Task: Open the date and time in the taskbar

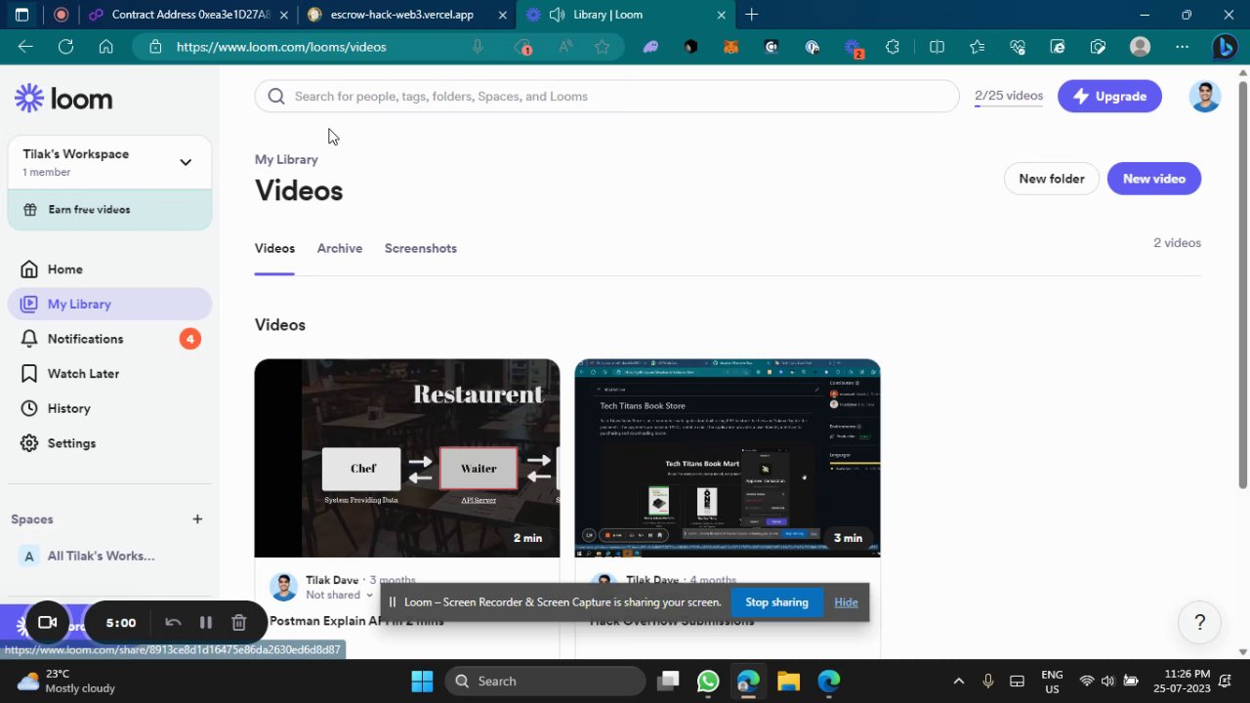Action: click(x=1187, y=682)
